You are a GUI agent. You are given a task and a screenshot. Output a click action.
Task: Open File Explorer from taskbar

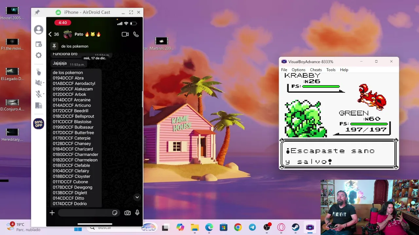[195, 227]
